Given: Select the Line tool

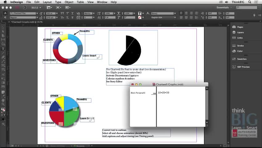Looking at the screenshot, I should point(3,53).
